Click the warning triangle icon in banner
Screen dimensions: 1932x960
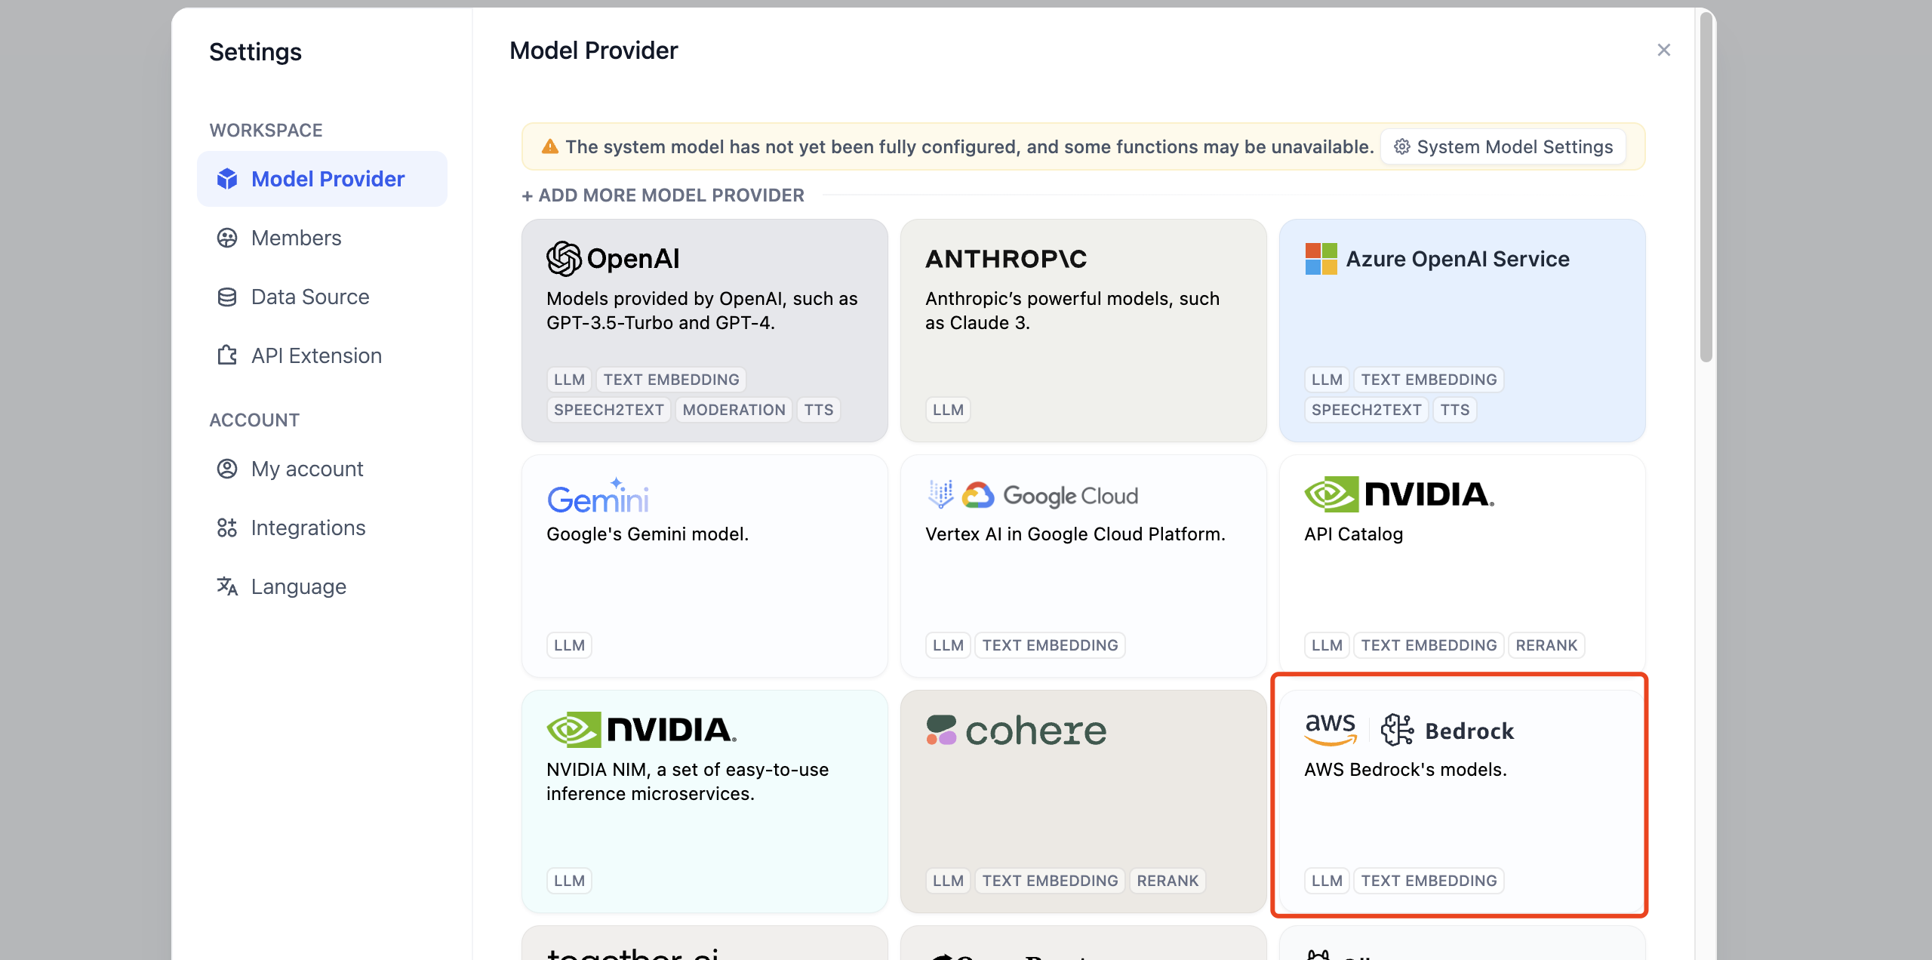click(x=550, y=146)
